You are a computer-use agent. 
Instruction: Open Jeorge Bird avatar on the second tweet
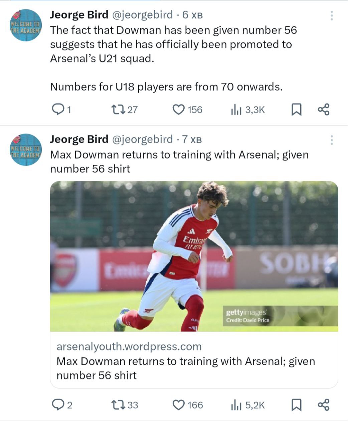click(x=26, y=149)
